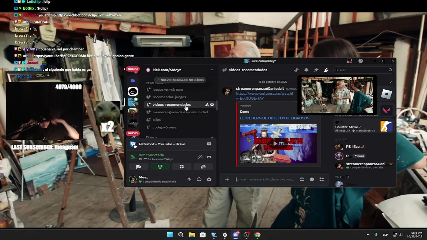427x240 pixels.
Task: Open the codigo-6meyz channel
Action: coord(180,127)
